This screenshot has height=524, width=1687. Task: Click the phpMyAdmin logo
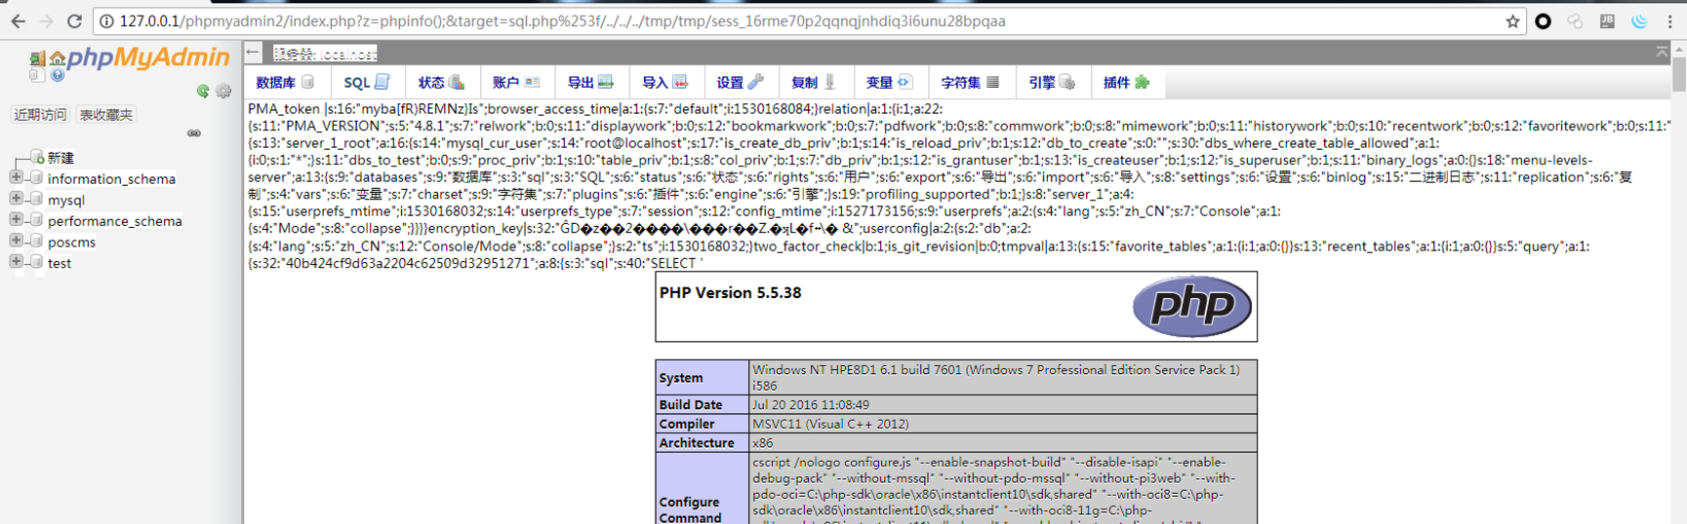tap(147, 58)
